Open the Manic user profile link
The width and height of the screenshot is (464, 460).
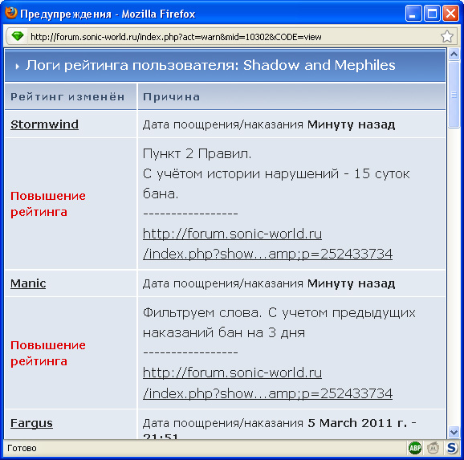pos(28,283)
